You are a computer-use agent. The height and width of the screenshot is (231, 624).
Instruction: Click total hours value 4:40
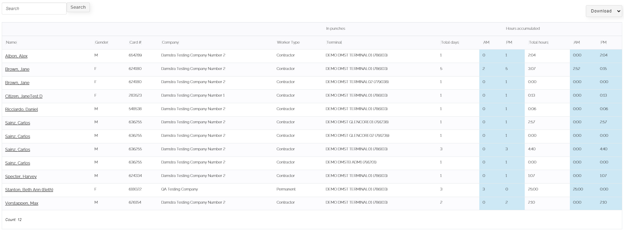pos(532,149)
